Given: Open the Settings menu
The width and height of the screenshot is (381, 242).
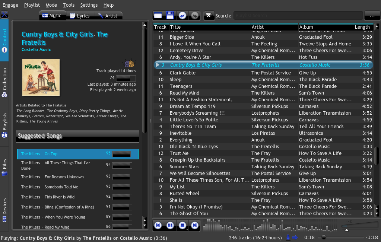Looking at the screenshot, I should [89, 5].
